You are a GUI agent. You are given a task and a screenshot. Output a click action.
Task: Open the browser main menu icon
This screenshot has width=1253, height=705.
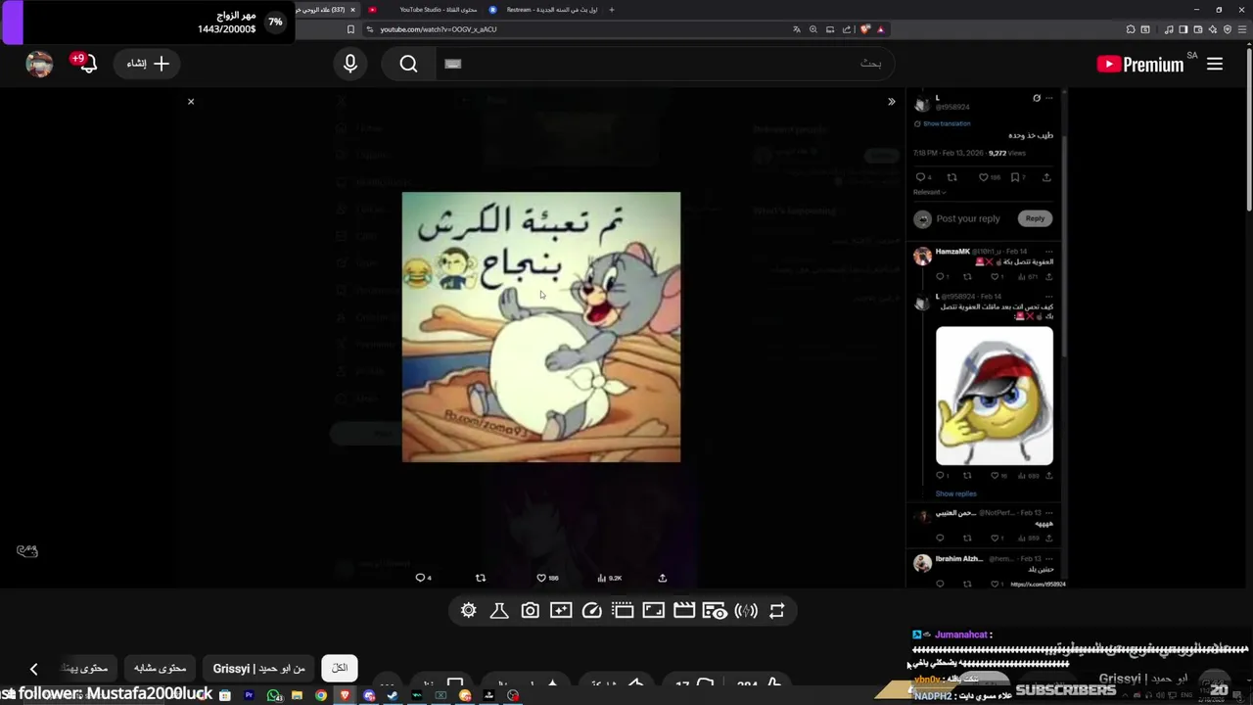1244,29
